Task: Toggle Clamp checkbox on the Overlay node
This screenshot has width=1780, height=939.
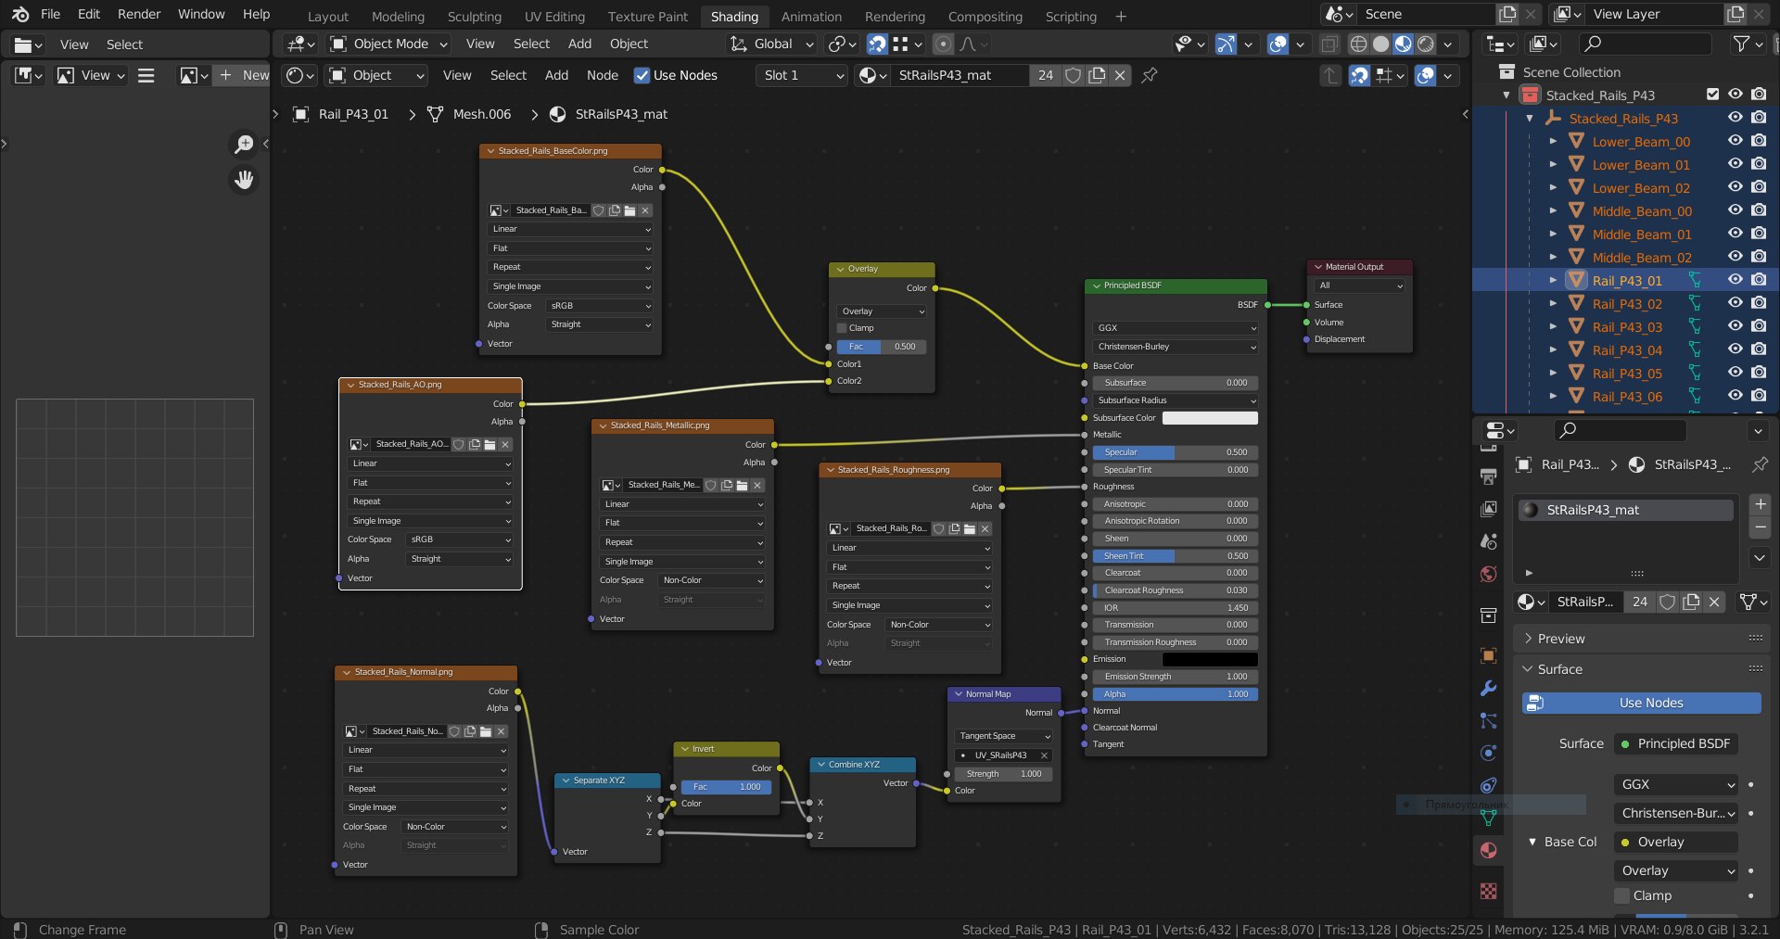Action: click(842, 328)
